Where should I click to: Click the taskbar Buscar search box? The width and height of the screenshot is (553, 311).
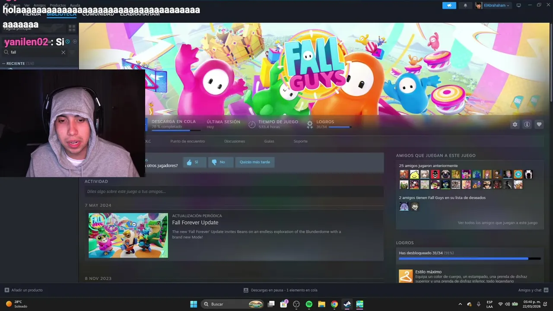[232, 304]
